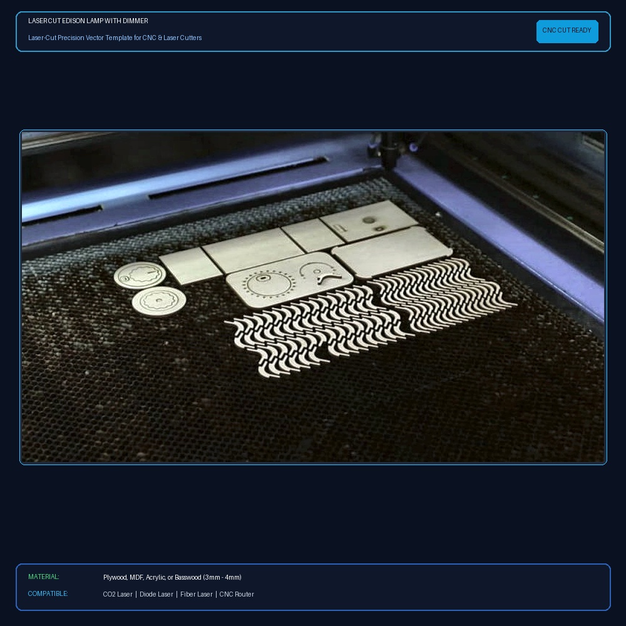Open the laser cutter product photo
626x626 pixels.
[x=313, y=297]
